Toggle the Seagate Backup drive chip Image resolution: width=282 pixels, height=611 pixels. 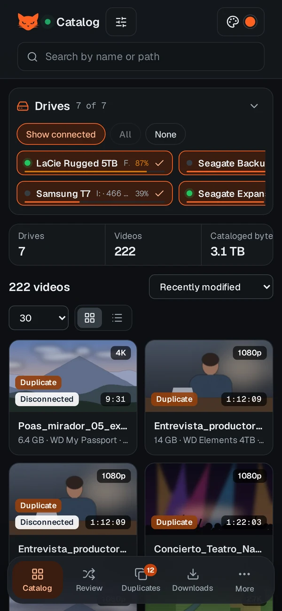222,163
